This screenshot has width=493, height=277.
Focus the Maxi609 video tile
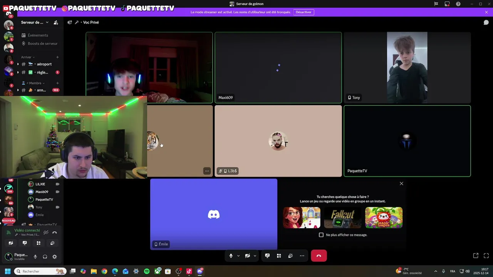click(278, 67)
